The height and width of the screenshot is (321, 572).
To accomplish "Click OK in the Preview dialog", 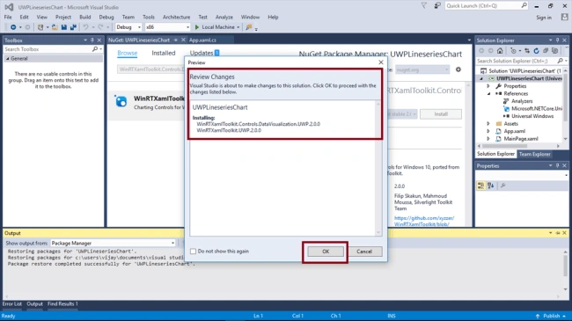I will (x=326, y=252).
